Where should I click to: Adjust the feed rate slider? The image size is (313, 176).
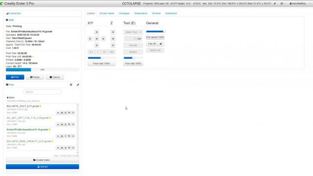coord(102,58)
